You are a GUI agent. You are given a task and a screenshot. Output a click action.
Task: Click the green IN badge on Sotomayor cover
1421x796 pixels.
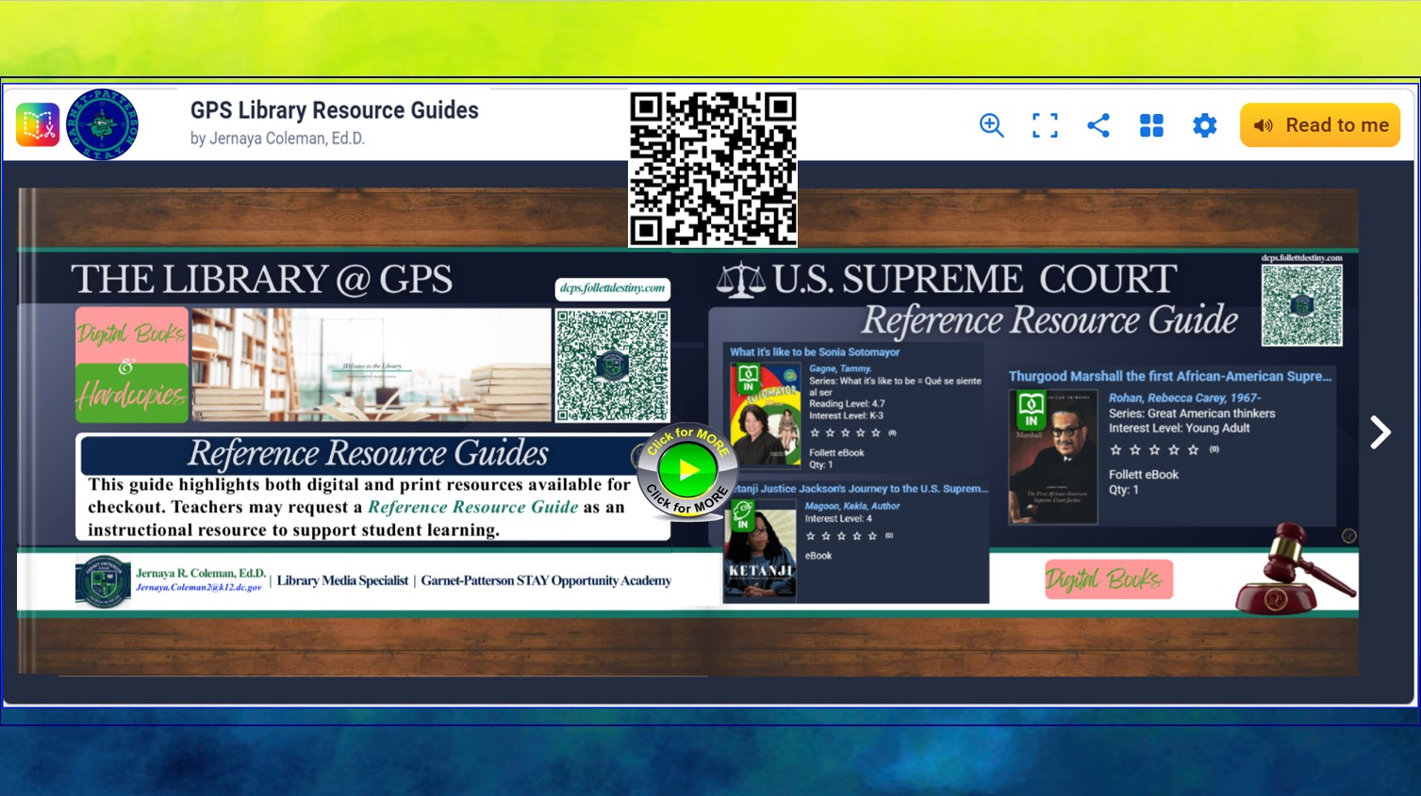click(x=748, y=379)
